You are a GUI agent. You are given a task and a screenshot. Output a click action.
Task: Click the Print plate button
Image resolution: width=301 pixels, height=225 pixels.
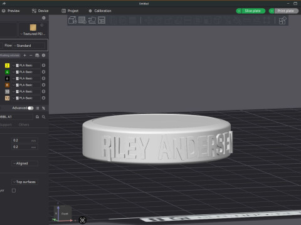tap(286, 11)
